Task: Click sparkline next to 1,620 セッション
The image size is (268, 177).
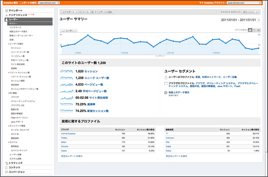Action: [66, 71]
